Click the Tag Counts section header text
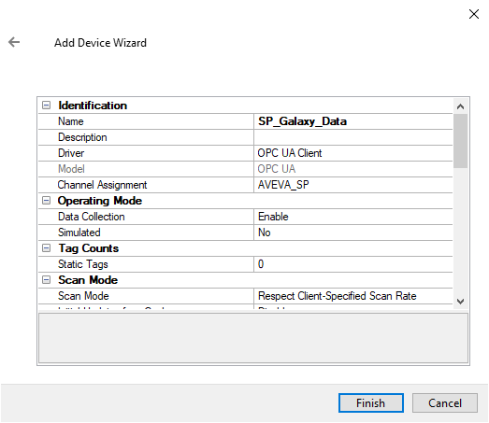Screen dimensions: 489x423 click(89, 248)
